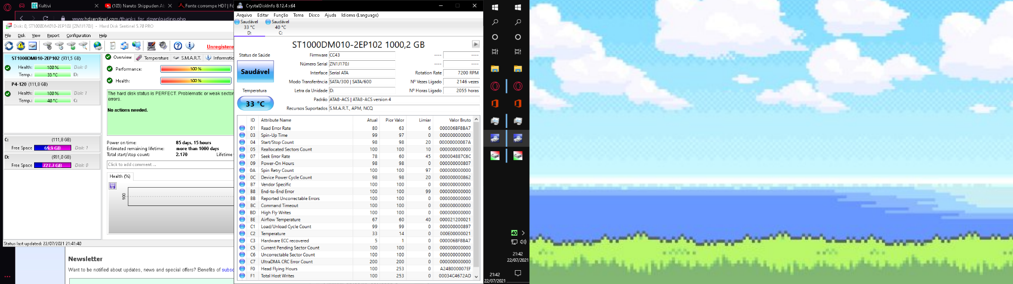The height and width of the screenshot is (284, 1013).
Task: Click scroll down arrow of attribute list
Action: tap(476, 277)
